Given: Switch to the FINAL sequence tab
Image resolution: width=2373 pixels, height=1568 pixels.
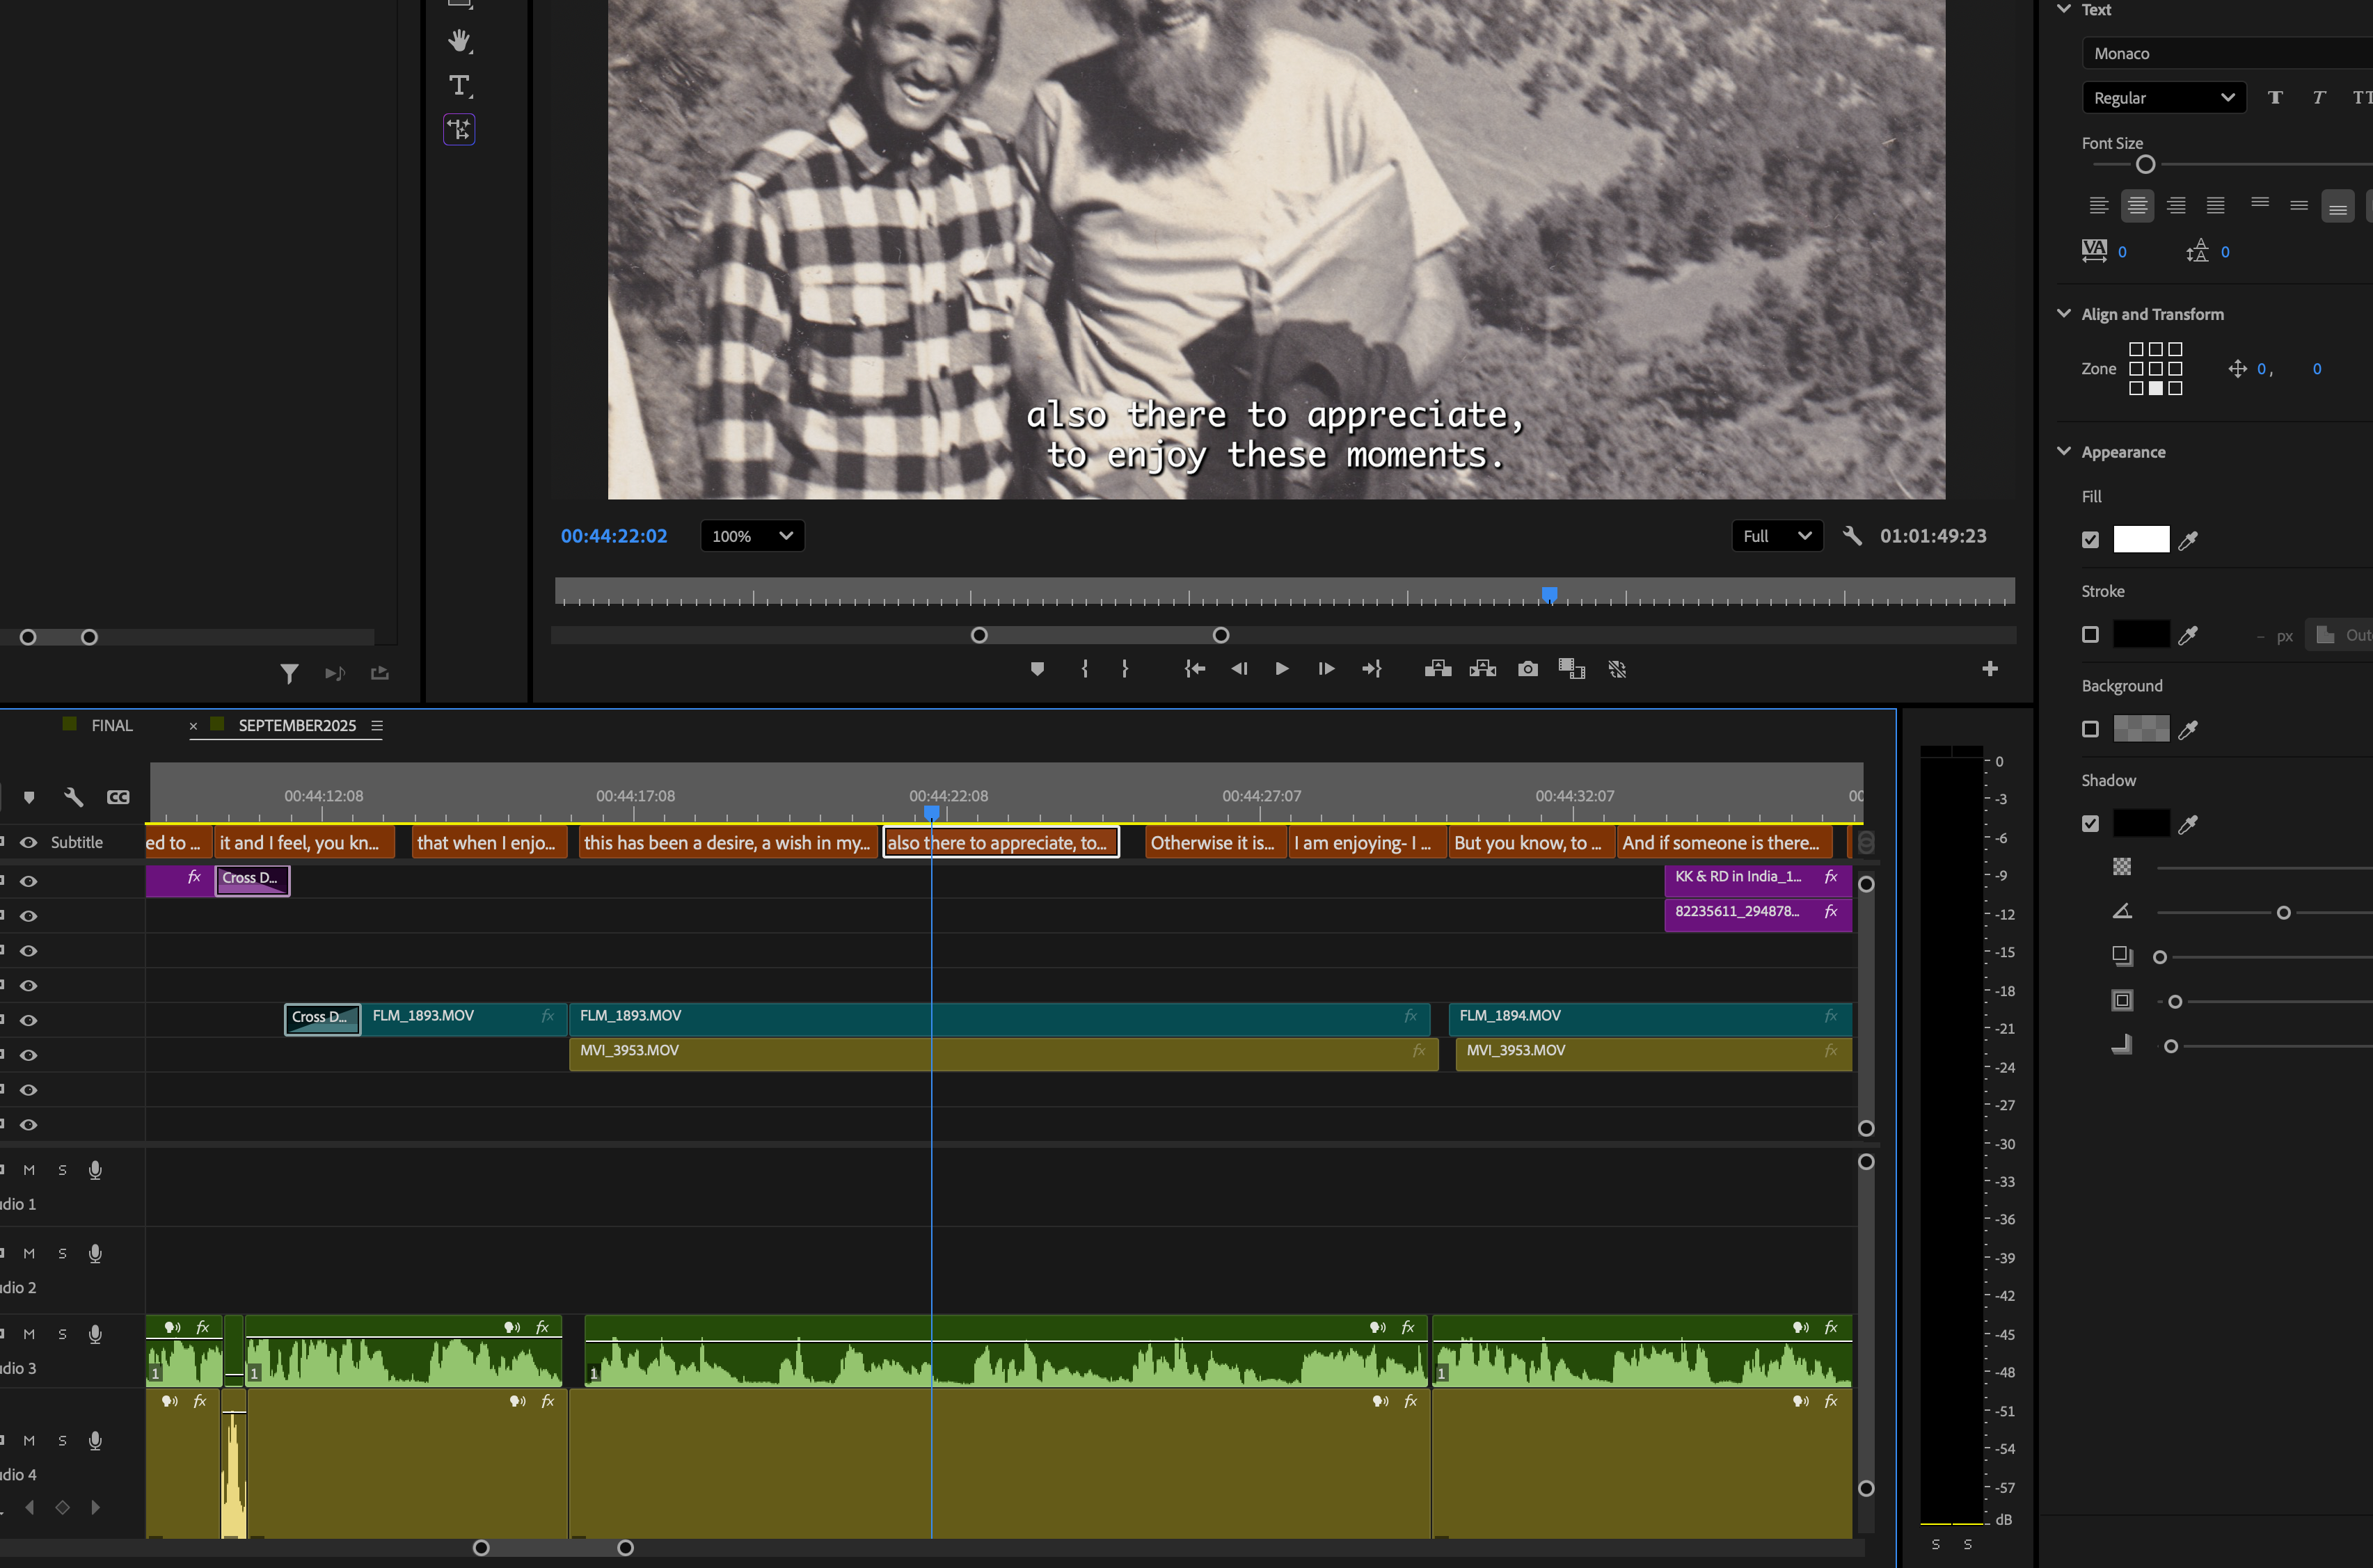Looking at the screenshot, I should click(111, 725).
